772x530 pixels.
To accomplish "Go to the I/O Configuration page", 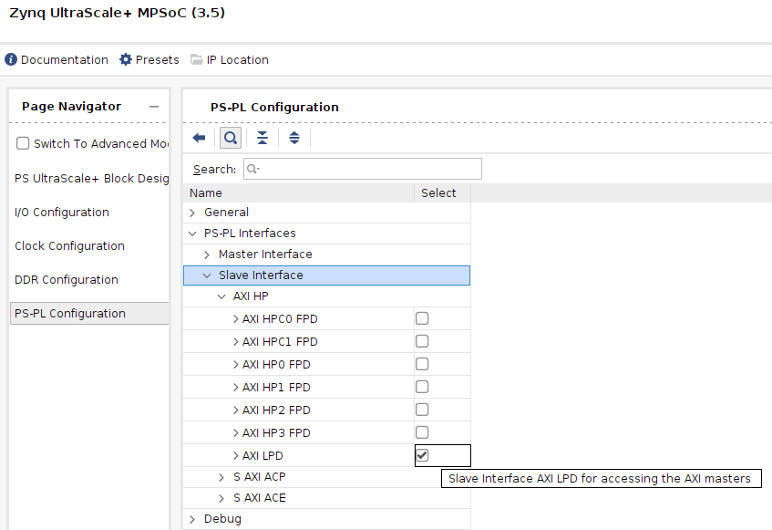I will 62,213.
